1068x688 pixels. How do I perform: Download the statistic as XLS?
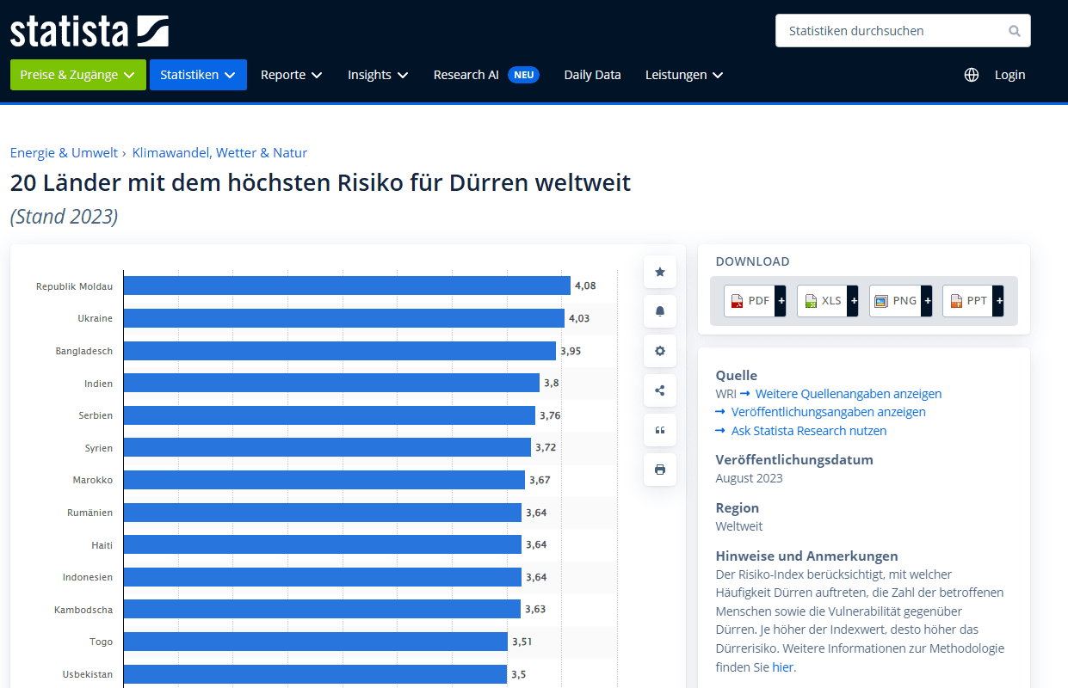(x=822, y=301)
